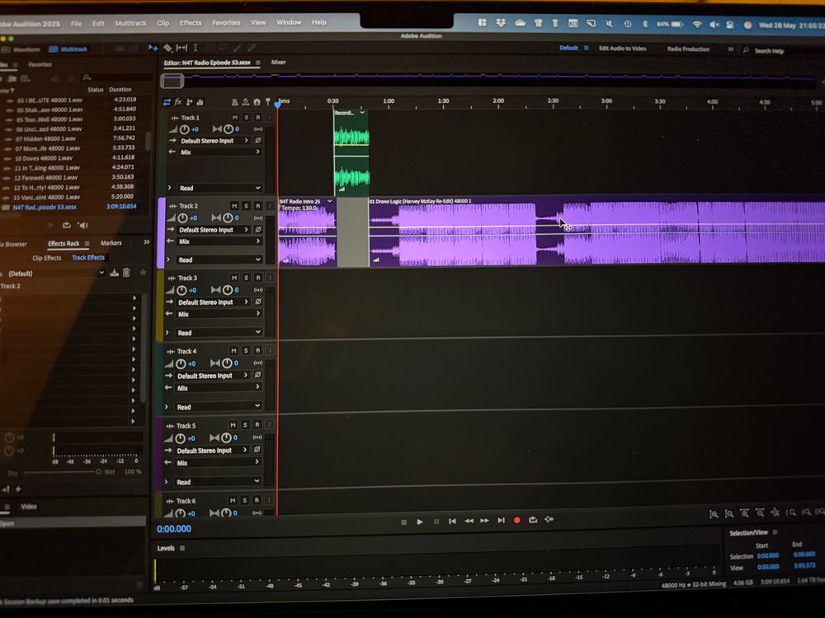Select the Clip Effects tab

47,258
